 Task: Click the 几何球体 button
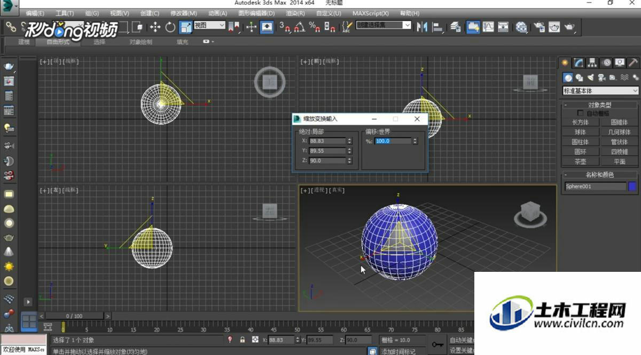point(619,132)
